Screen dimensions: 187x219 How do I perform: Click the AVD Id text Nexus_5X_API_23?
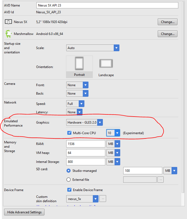point(48,12)
